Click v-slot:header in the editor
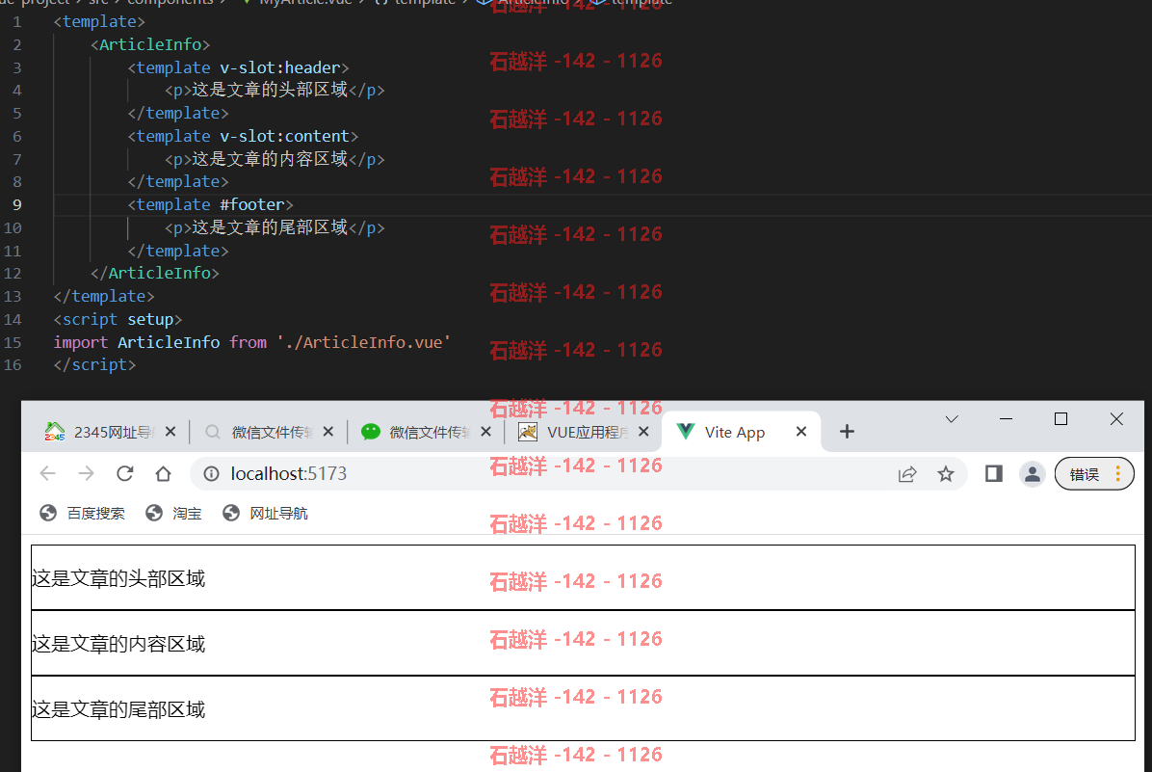 tap(280, 67)
